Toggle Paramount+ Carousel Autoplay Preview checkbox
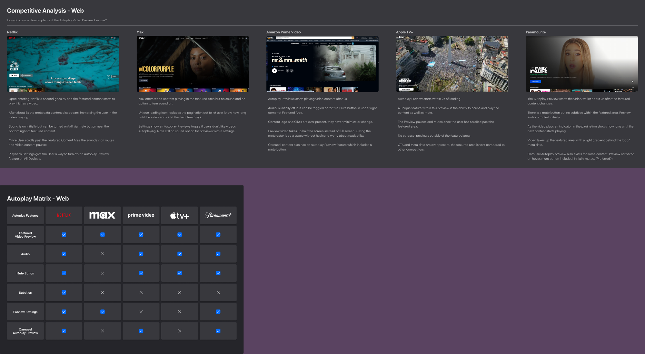Viewport: 645px width, 354px height. pyautogui.click(x=218, y=331)
